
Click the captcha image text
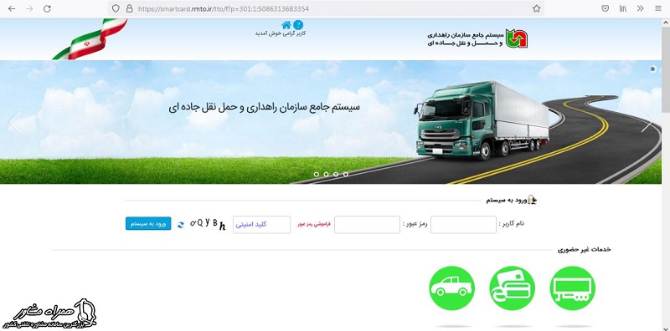point(208,224)
